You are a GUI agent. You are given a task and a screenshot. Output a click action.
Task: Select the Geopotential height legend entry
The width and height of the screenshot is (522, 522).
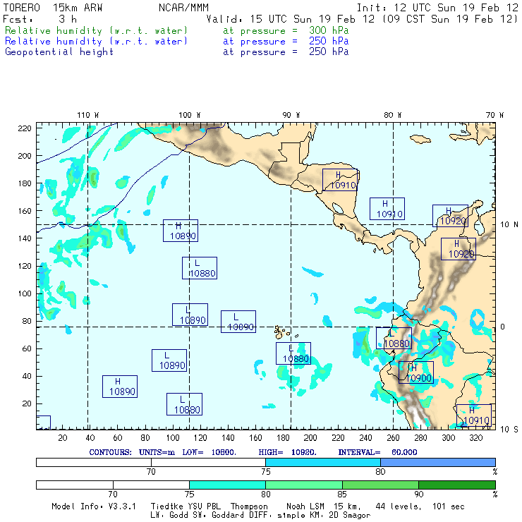coord(59,52)
